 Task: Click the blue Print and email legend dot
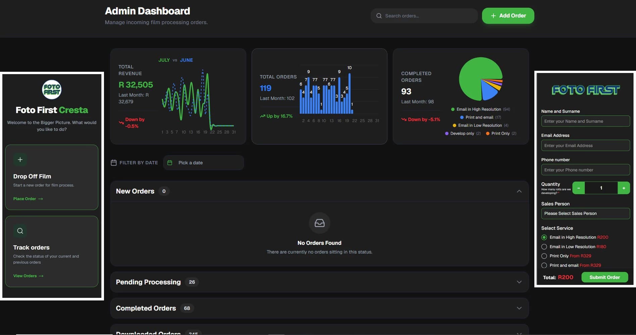point(462,117)
